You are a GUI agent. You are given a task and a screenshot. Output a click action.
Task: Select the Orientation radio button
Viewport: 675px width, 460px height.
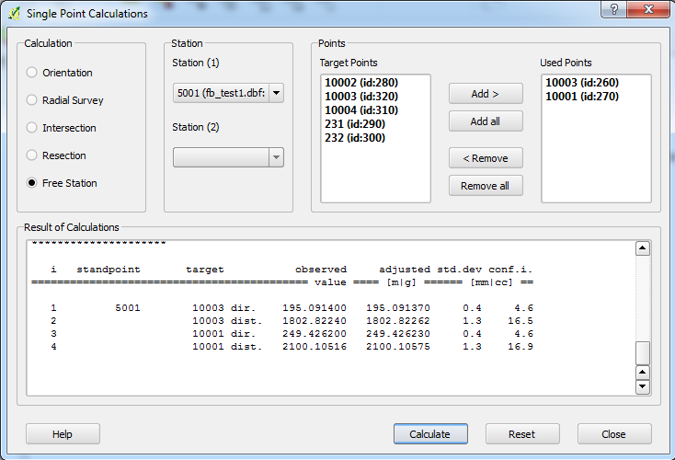pos(32,73)
